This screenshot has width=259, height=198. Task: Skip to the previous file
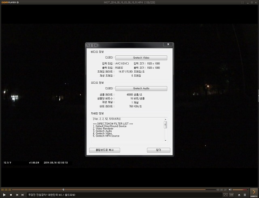coord(17,195)
